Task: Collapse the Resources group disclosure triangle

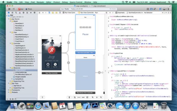Action: (x=10, y=68)
